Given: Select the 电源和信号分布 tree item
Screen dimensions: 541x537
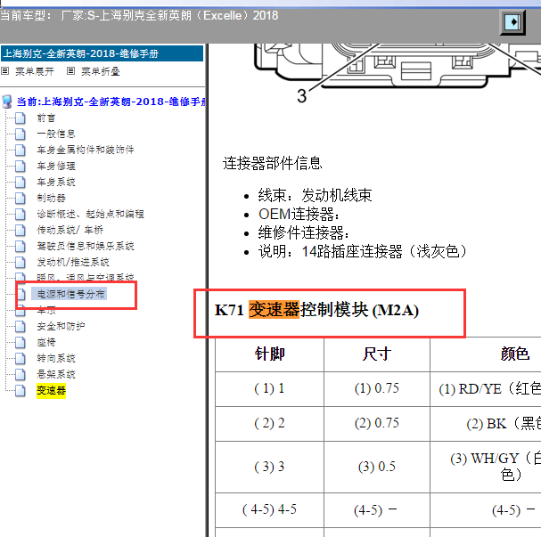Looking at the screenshot, I should tap(70, 294).
